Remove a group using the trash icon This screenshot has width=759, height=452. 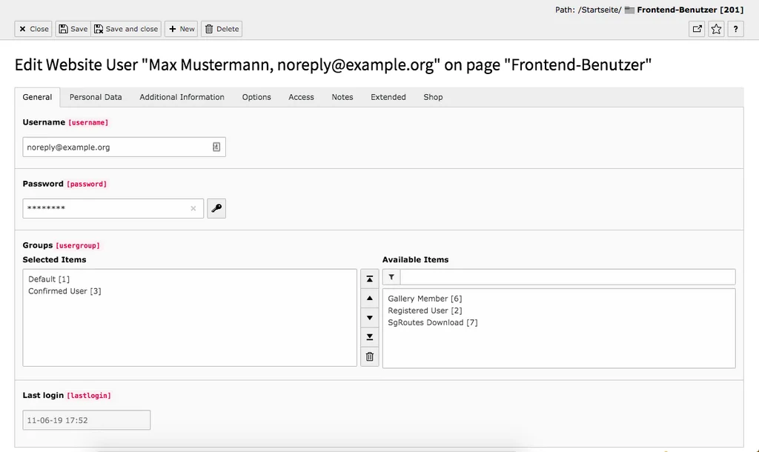coord(369,356)
